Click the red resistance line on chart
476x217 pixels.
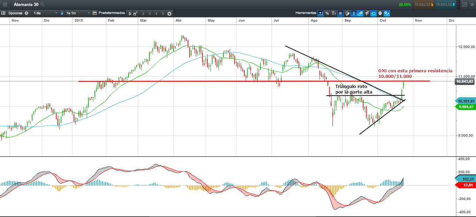coord(254,81)
